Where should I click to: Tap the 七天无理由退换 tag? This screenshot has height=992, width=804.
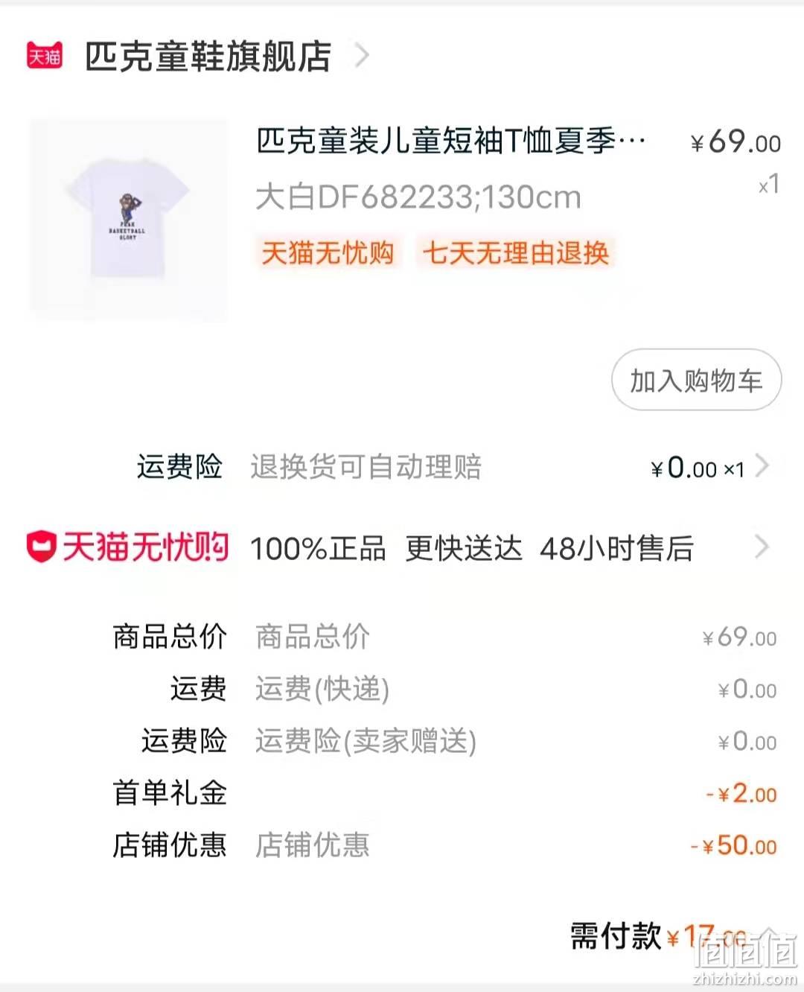[516, 253]
